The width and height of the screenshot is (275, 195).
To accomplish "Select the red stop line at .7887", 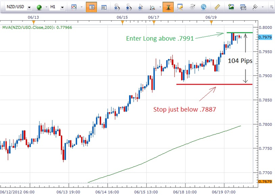I will [214, 85].
